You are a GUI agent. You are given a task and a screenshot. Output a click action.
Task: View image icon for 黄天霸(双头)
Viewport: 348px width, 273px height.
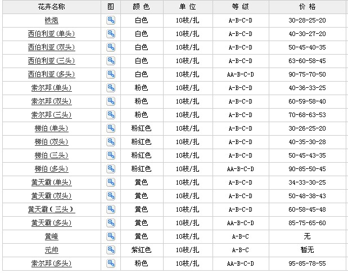(x=111, y=196)
